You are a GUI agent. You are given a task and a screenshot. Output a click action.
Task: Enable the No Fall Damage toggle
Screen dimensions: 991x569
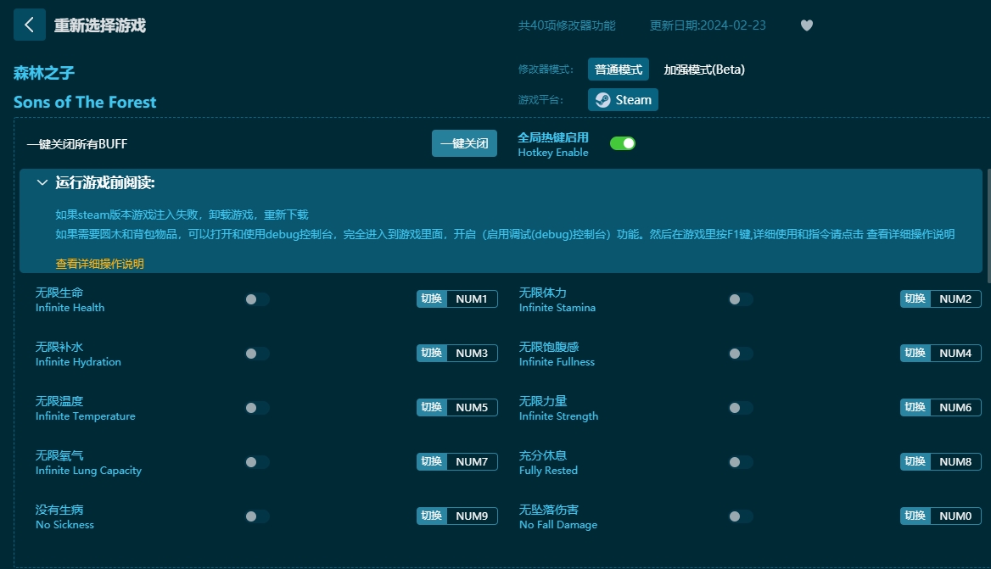[x=741, y=516]
